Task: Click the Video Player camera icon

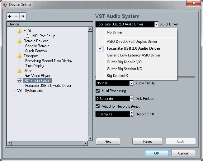Action: point(27,76)
